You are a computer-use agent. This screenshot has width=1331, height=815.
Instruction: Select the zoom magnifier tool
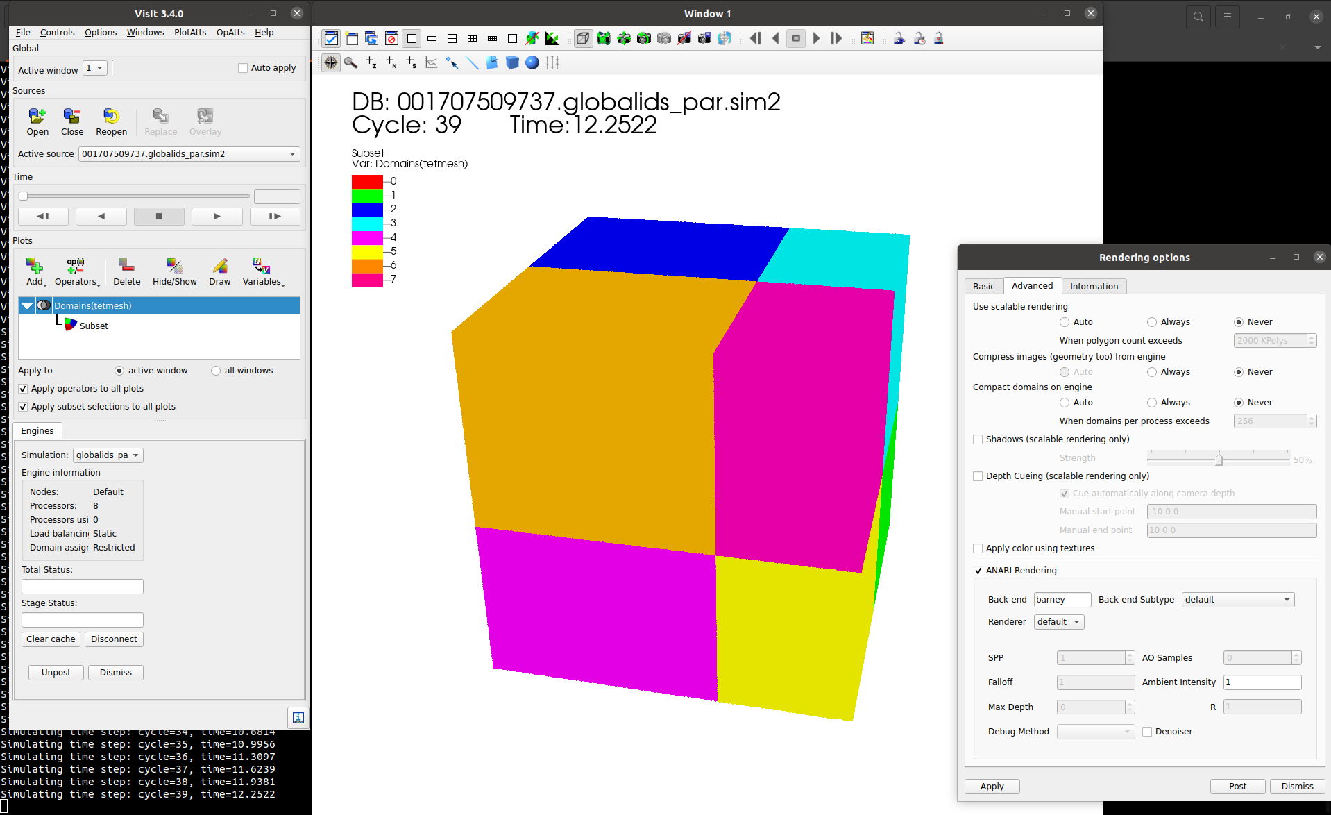click(x=351, y=63)
